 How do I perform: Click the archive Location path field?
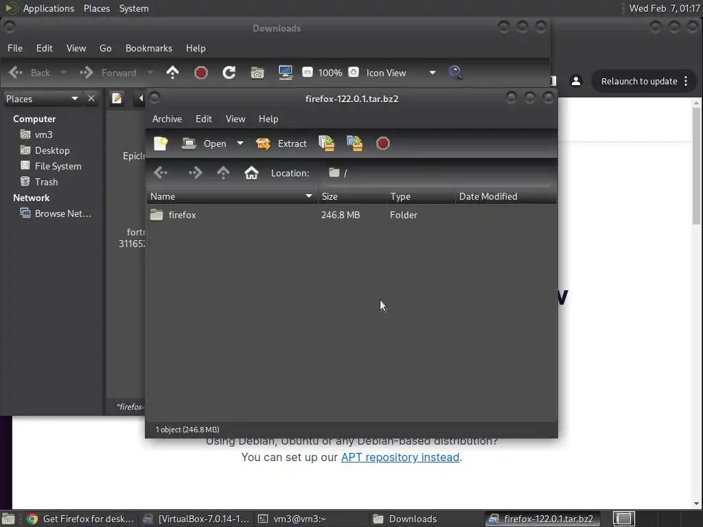point(437,173)
